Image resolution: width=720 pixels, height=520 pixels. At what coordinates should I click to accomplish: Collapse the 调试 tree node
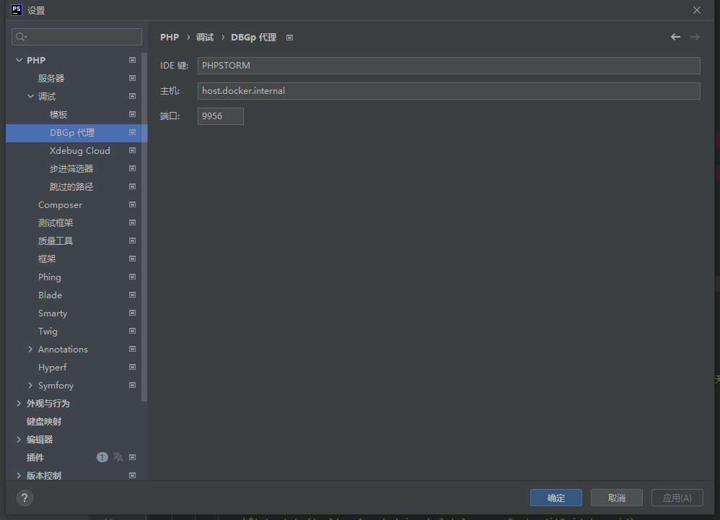30,96
